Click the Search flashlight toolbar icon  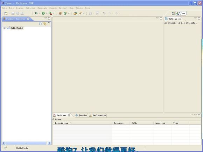[80, 13]
